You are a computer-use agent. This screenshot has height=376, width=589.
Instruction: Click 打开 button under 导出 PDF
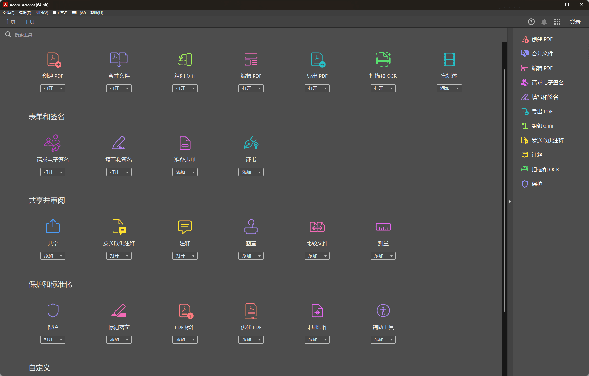313,88
